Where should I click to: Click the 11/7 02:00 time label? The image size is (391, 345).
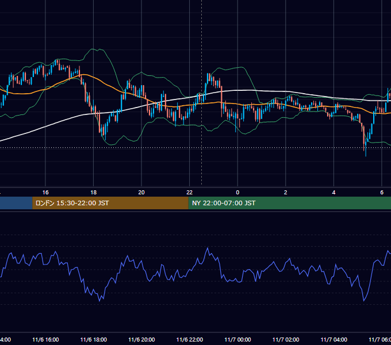[286, 340]
